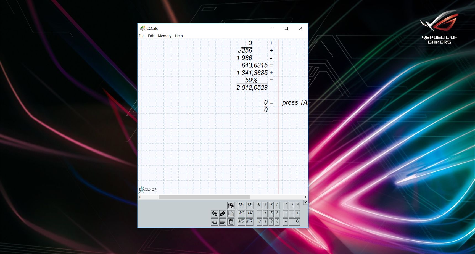Screen dimensions: 475x254
Task: Click the horizontal scrollbar thumb
Action: click(204, 197)
